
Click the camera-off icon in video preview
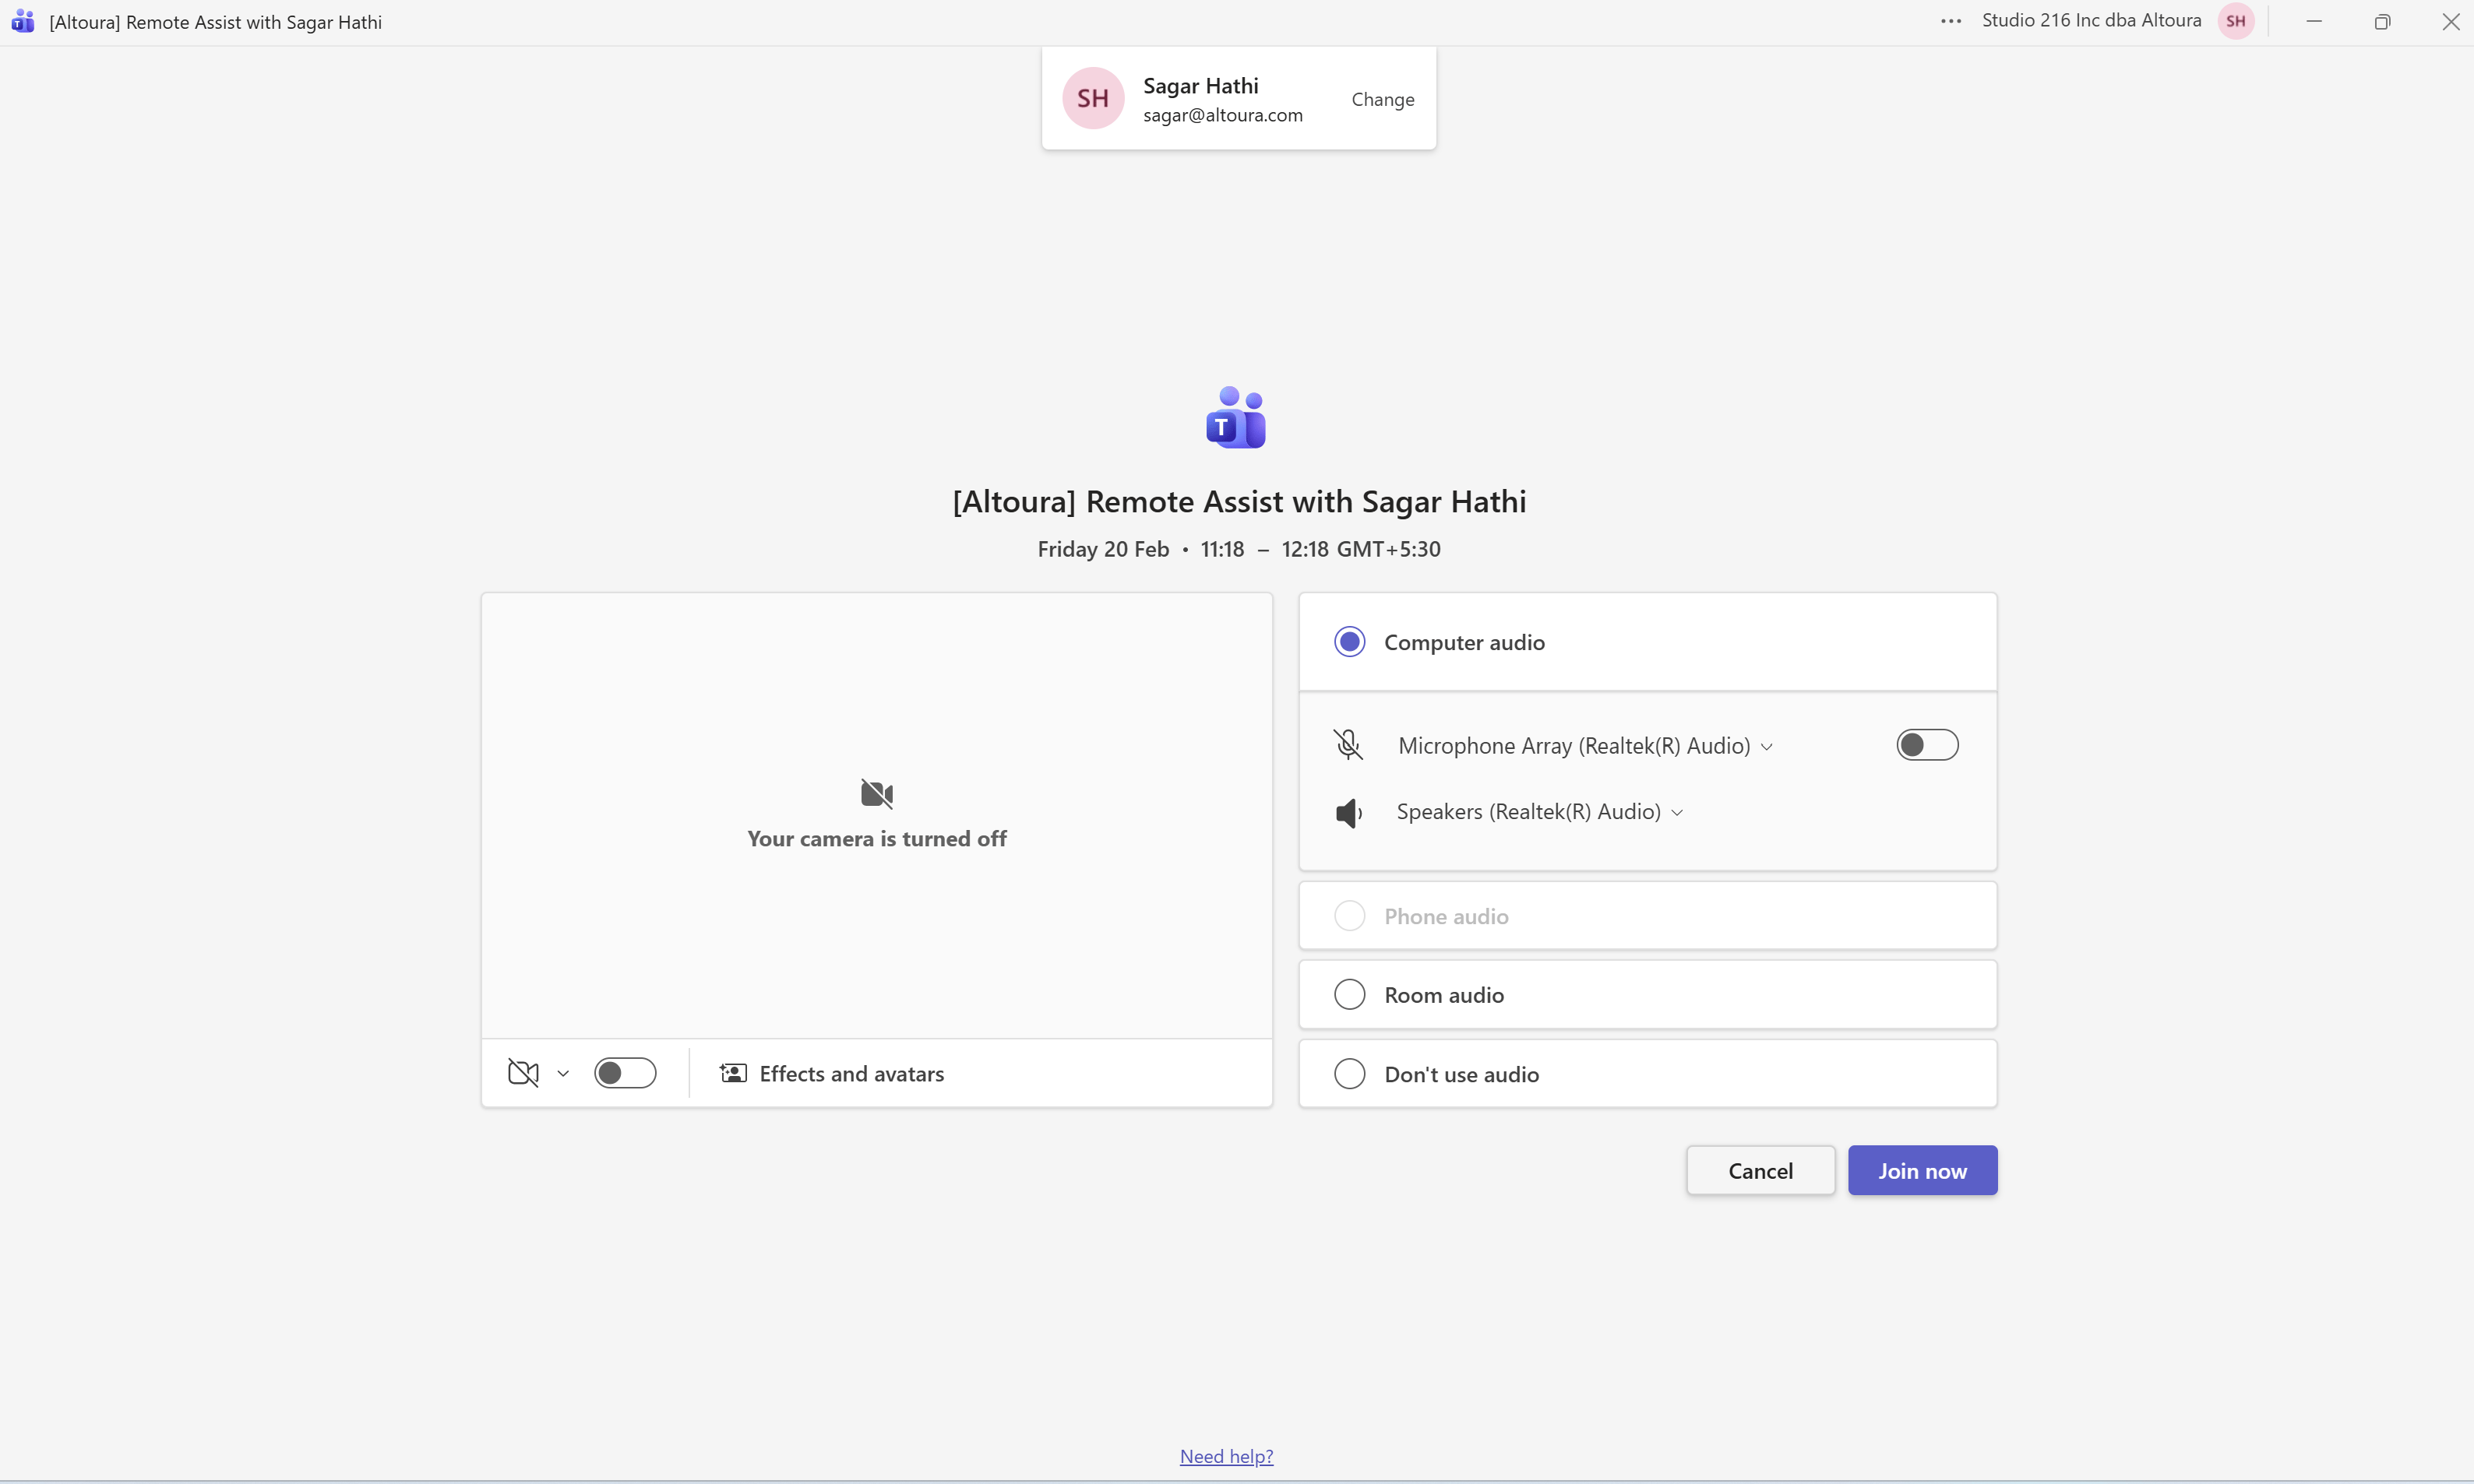[x=876, y=794]
